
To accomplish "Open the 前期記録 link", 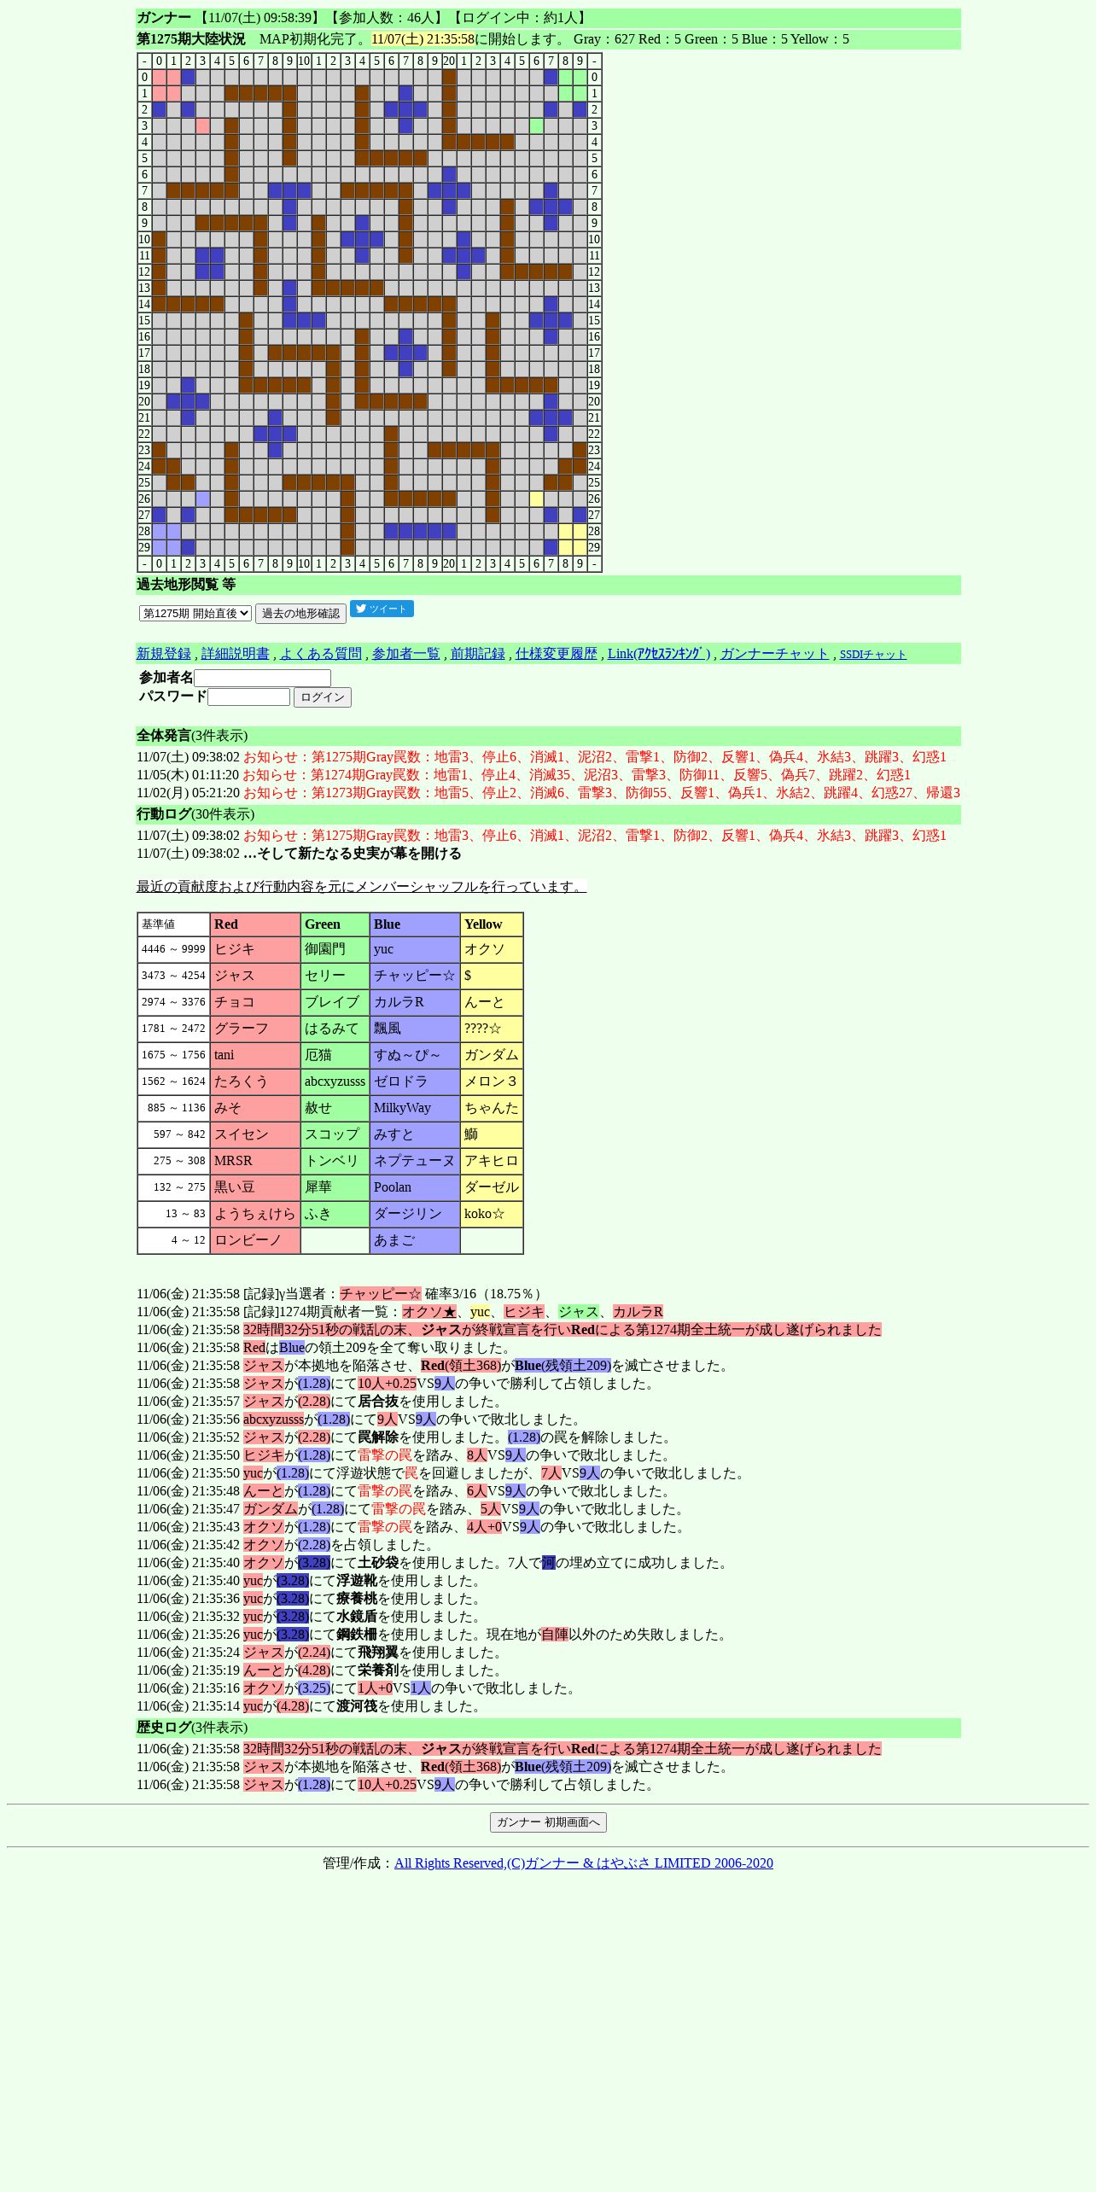I will pyautogui.click(x=477, y=654).
